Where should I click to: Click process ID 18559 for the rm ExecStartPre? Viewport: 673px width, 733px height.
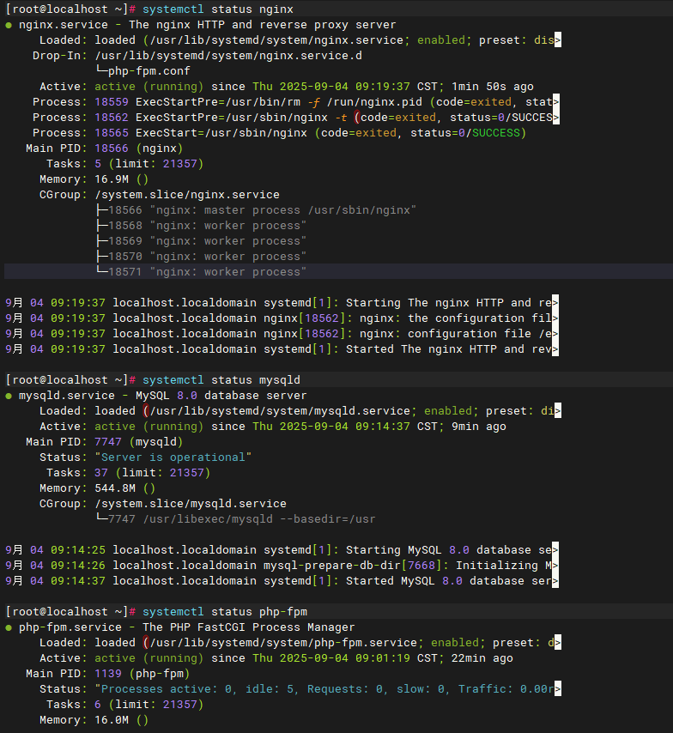tap(112, 102)
